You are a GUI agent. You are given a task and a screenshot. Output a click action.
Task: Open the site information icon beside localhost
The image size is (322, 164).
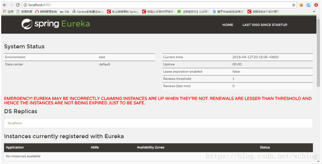(x=25, y=5)
